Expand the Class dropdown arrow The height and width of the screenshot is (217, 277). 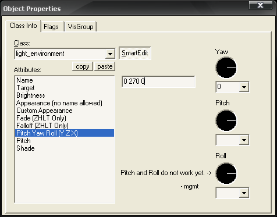[110, 54]
